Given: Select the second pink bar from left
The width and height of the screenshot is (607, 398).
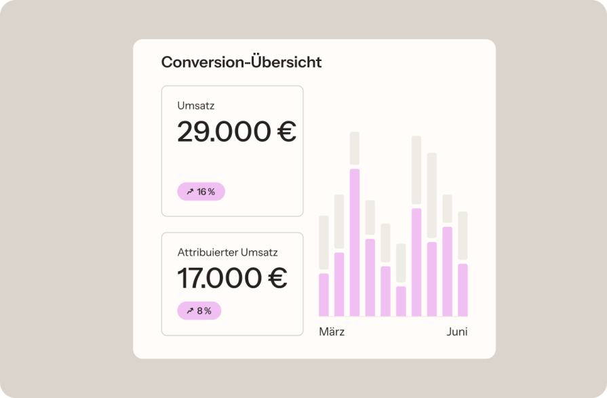Looking at the screenshot, I should pos(339,284).
